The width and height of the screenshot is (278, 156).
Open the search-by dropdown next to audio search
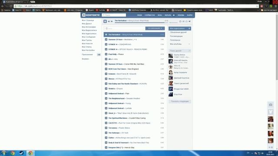coord(155,28)
